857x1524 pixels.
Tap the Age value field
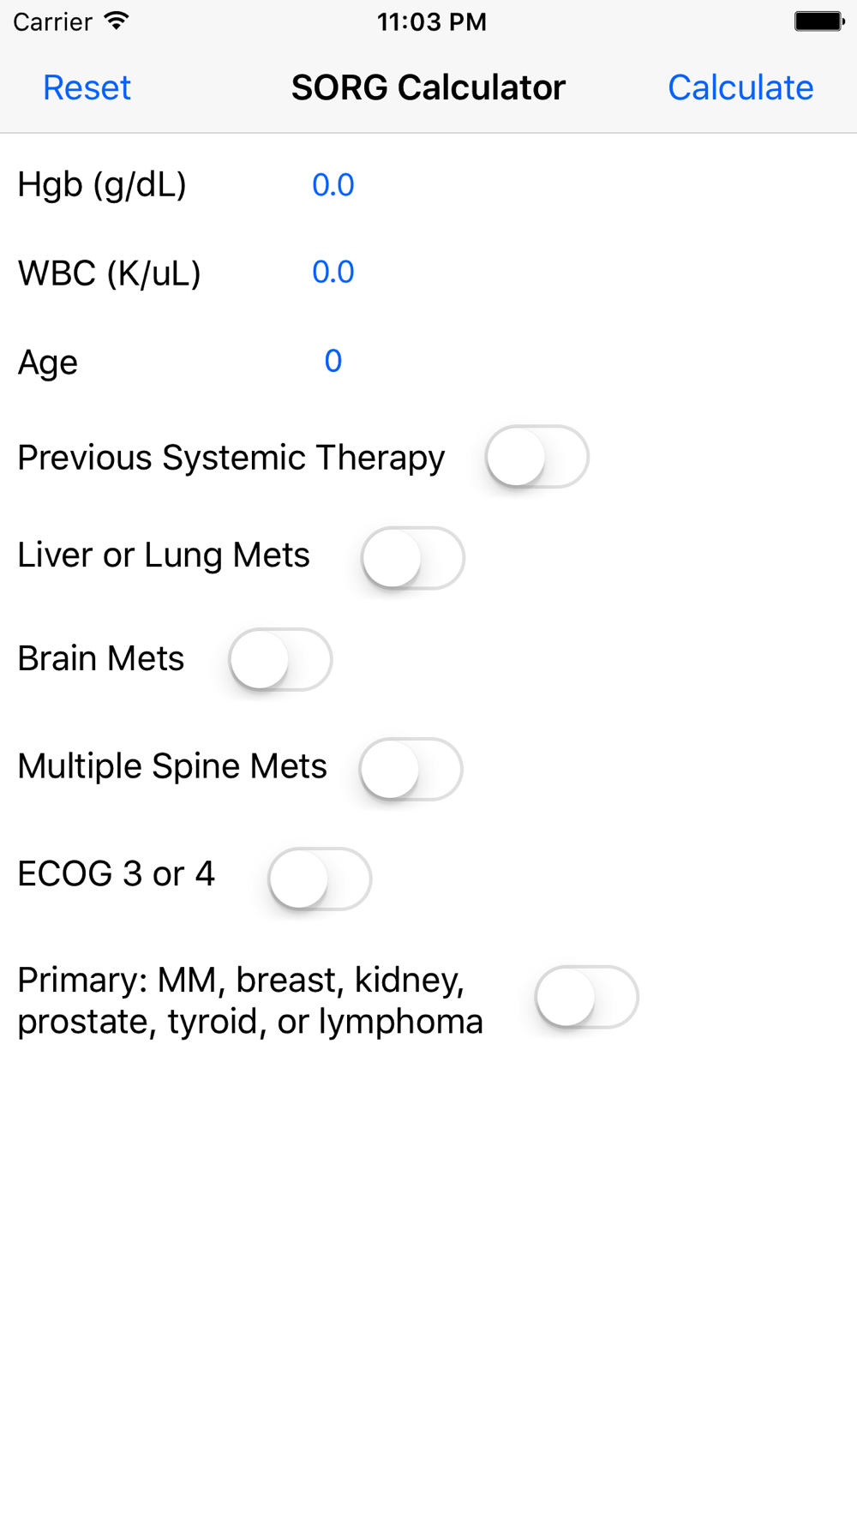point(333,361)
